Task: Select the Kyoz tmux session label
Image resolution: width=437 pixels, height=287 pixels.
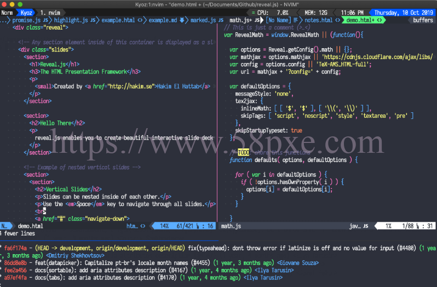Action: click(26, 13)
